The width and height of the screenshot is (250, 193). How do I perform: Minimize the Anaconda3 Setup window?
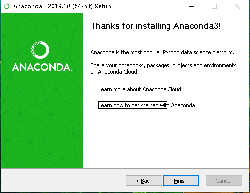click(x=192, y=6)
